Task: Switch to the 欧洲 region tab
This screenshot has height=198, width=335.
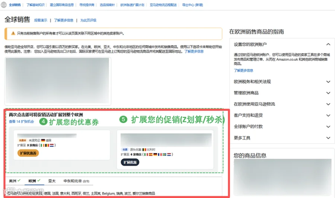Action: point(34,181)
